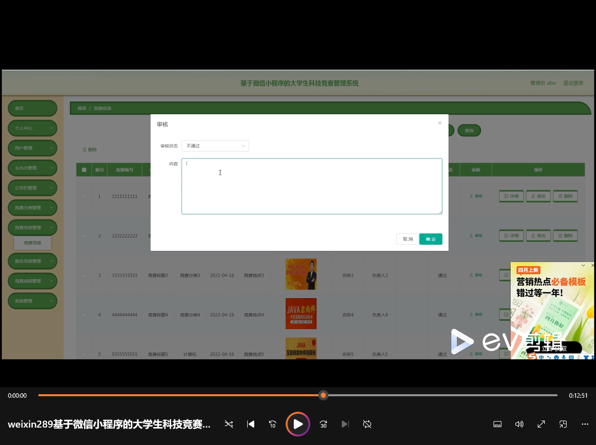596x445 pixels.
Task: Expand the 个人中心 sidebar menu
Action: click(x=33, y=128)
